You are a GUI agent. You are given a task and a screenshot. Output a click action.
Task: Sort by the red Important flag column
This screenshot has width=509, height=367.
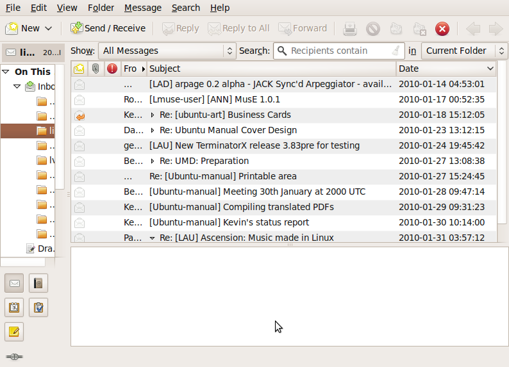point(112,69)
